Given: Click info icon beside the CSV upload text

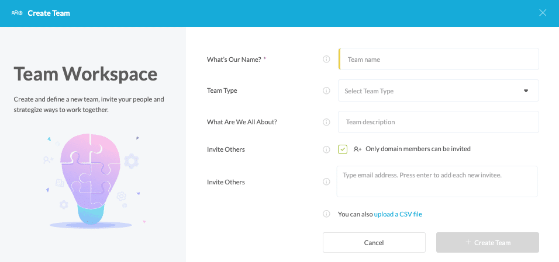Looking at the screenshot, I should [326, 214].
